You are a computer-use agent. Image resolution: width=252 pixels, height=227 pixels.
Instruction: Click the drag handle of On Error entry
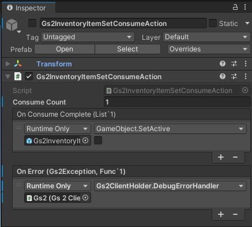(18, 185)
